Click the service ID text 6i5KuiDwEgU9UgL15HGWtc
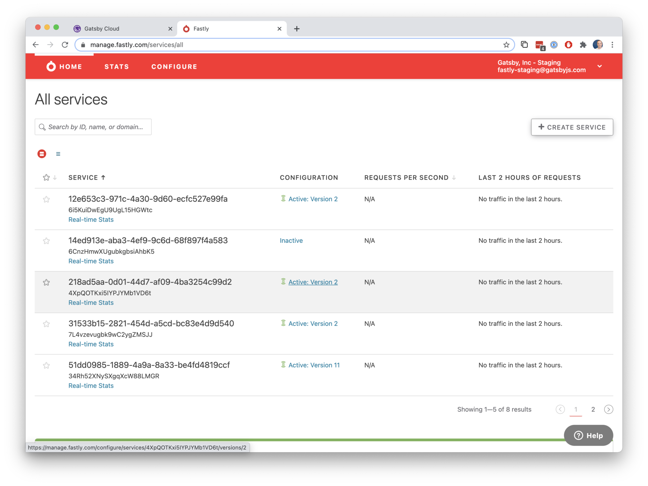Screen dimensions: 648x486 coord(110,210)
